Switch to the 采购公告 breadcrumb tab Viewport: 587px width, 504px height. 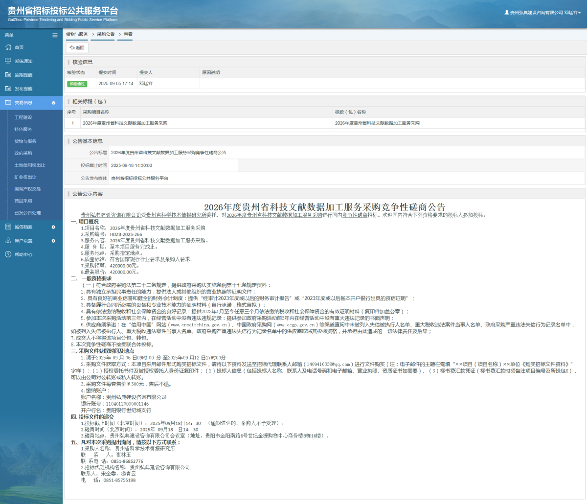[x=105, y=34]
